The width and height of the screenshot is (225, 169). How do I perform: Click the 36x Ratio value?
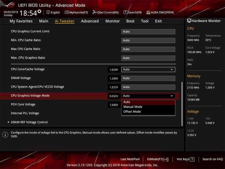pyautogui.click(x=189, y=64)
